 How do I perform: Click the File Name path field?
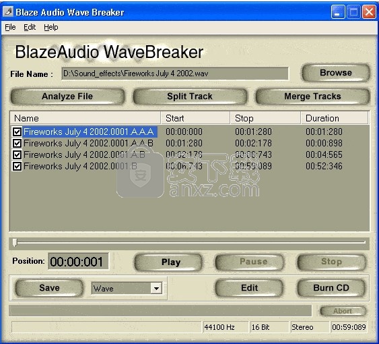(175, 74)
